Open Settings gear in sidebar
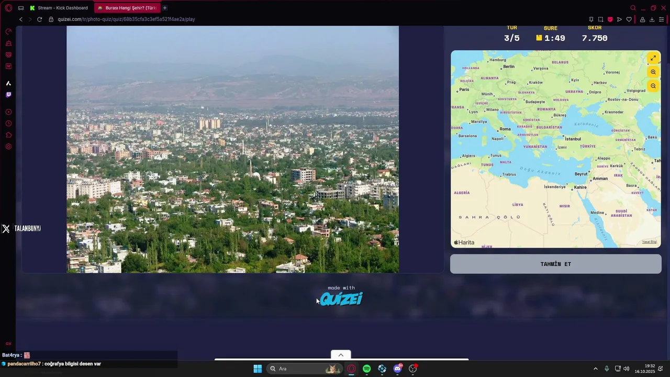 [x=8, y=147]
